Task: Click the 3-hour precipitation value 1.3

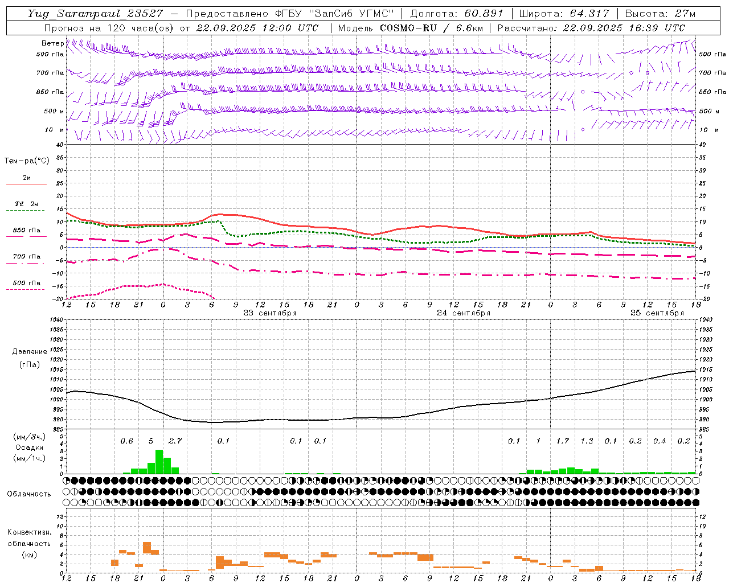Action: pyautogui.click(x=587, y=441)
